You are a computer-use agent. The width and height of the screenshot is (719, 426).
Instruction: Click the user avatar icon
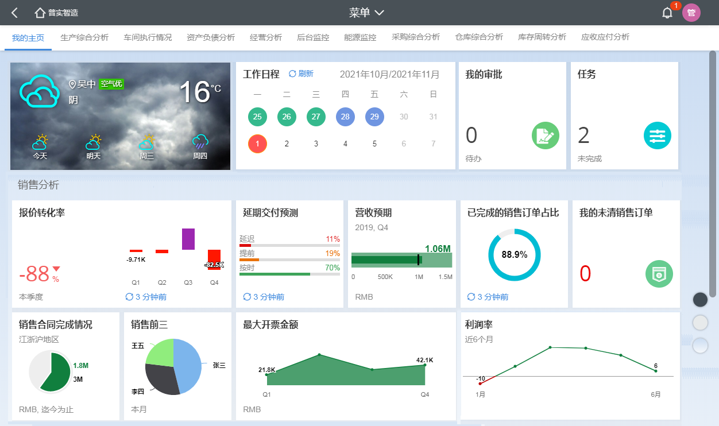(691, 13)
